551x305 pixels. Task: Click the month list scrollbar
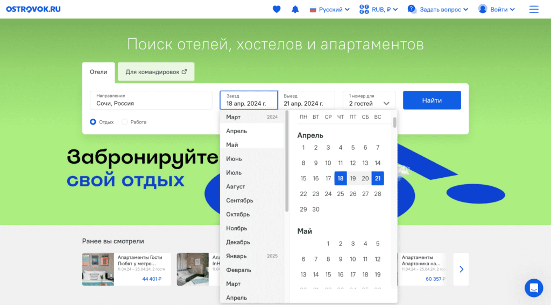tap(287, 161)
